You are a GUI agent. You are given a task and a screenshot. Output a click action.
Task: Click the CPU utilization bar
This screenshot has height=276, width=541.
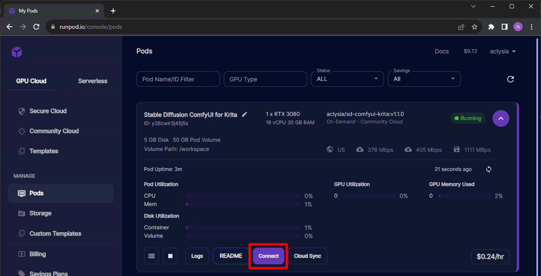click(243, 196)
